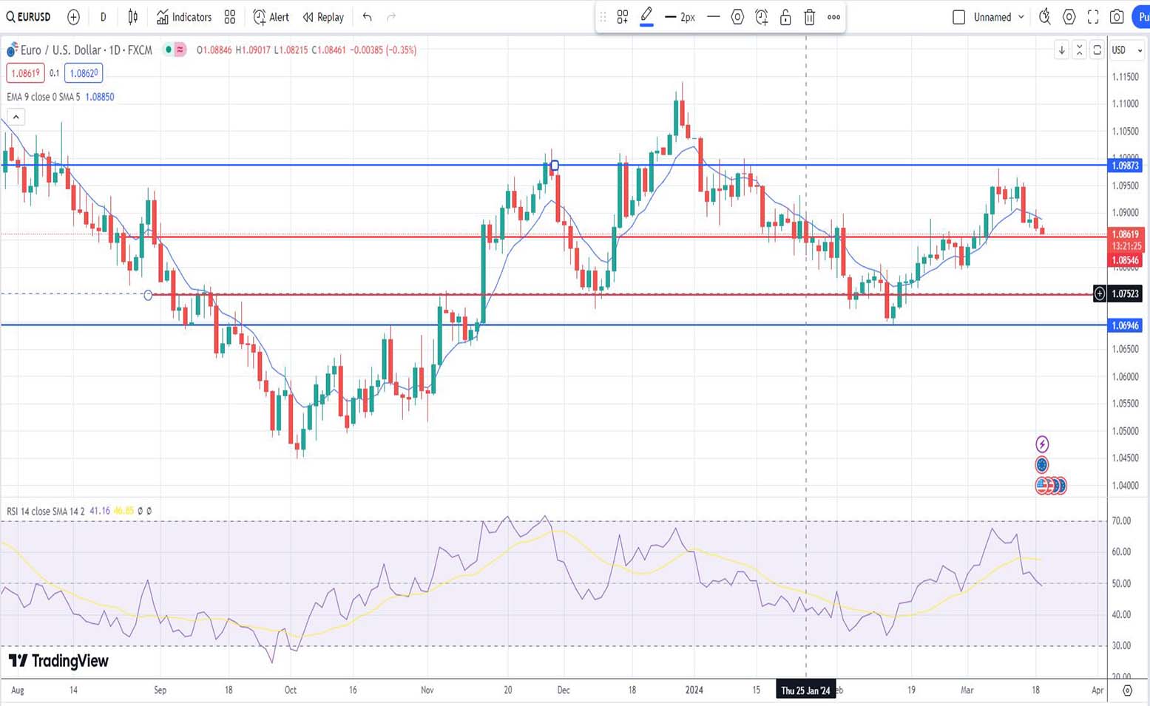The height and width of the screenshot is (706, 1150).
Task: Lock the selected horizontal line
Action: [785, 17]
